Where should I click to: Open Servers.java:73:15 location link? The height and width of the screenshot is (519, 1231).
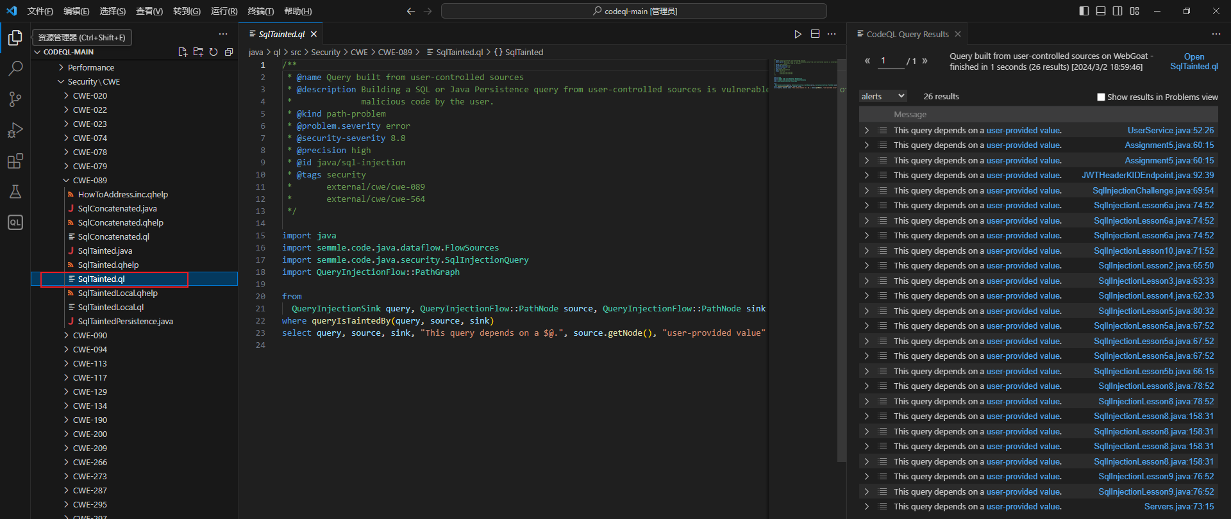pos(1179,506)
